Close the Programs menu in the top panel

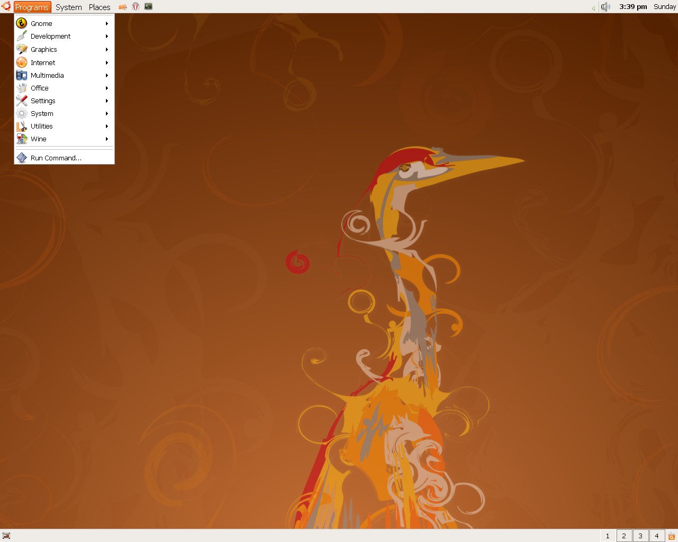tap(32, 7)
